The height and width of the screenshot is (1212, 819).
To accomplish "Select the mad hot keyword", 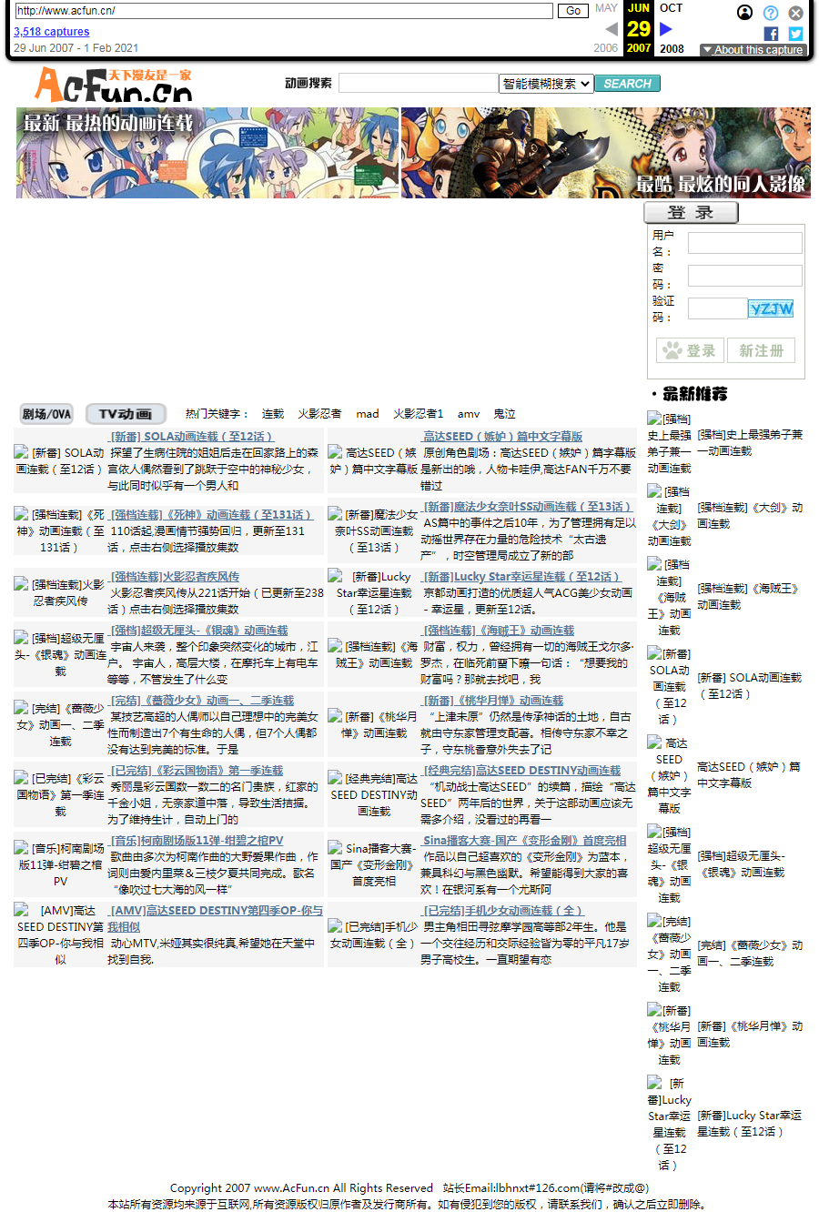I will tap(368, 414).
